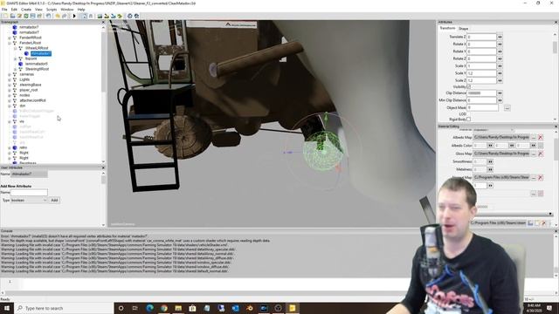Click the Albedo Color swatch
The height and width of the screenshot is (314, 559).
pos(541,146)
